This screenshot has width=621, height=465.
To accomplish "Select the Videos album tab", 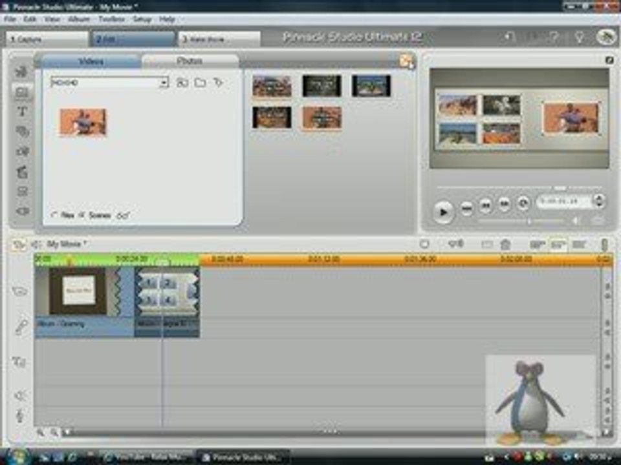I will 91,61.
